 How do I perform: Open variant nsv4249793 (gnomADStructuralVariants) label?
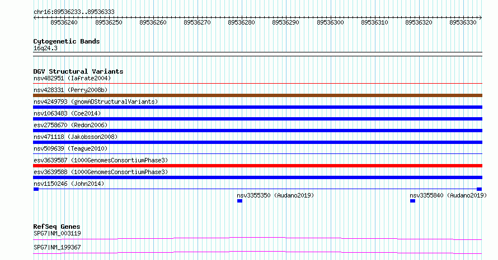coord(96,102)
